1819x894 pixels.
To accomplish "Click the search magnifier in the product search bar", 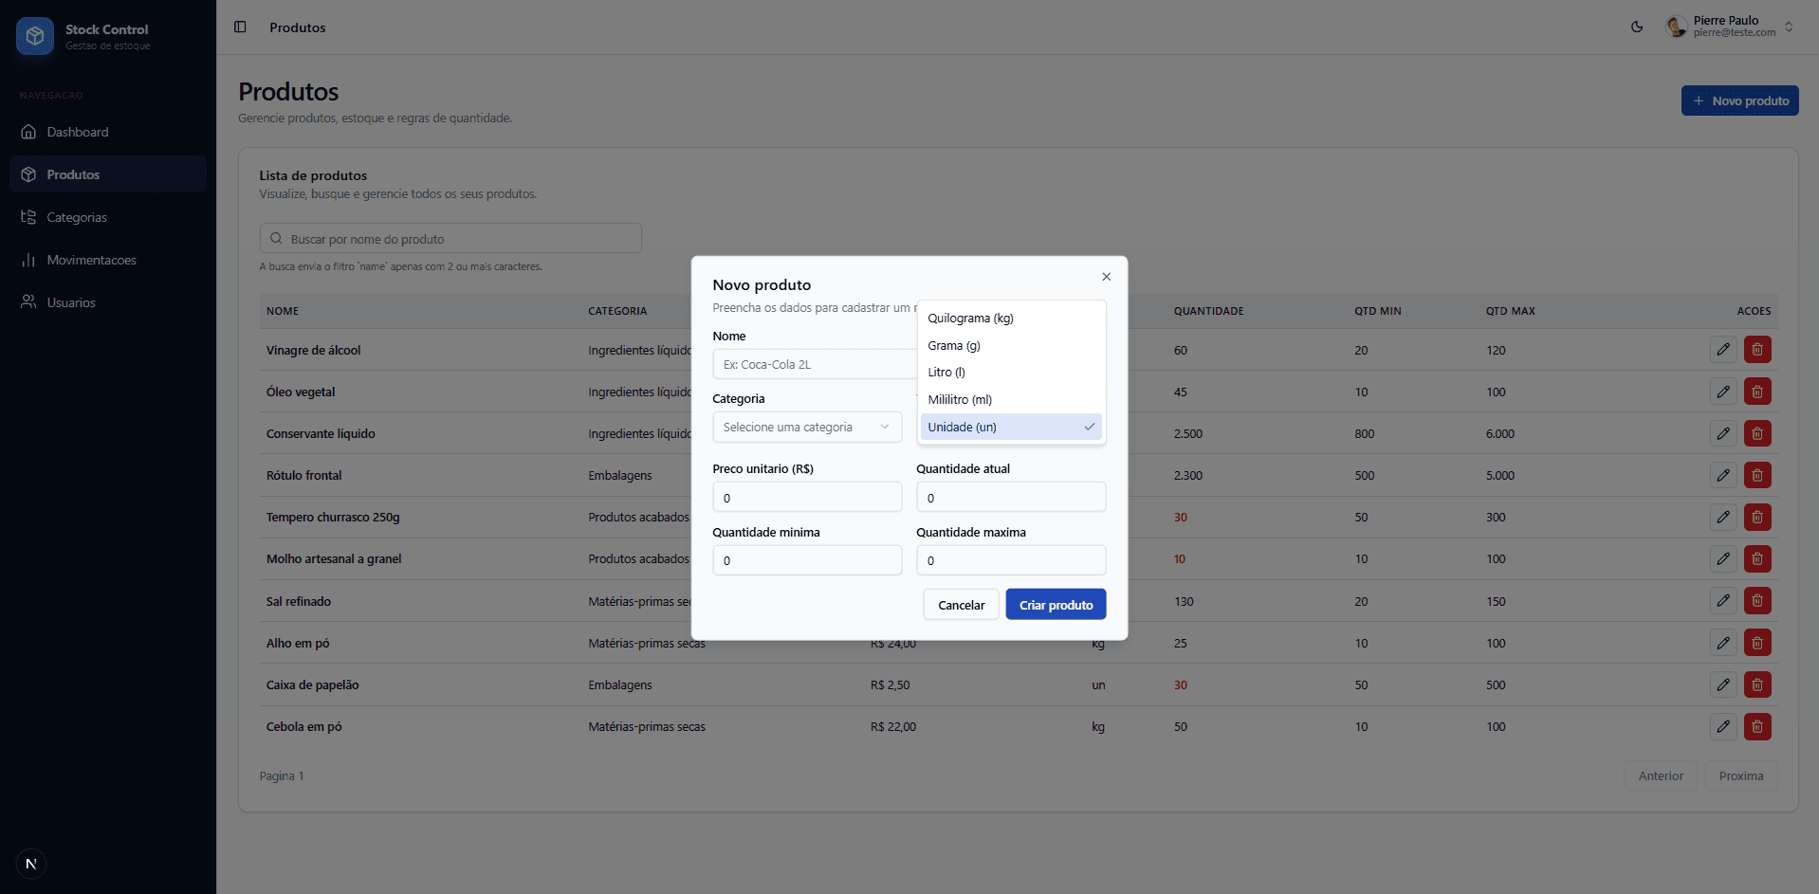I will [277, 238].
